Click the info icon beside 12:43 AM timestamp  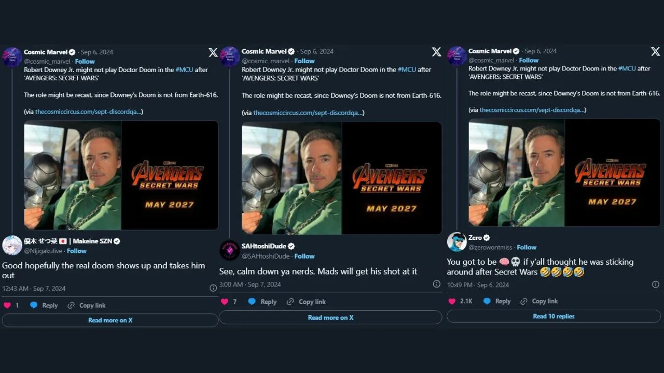point(213,288)
